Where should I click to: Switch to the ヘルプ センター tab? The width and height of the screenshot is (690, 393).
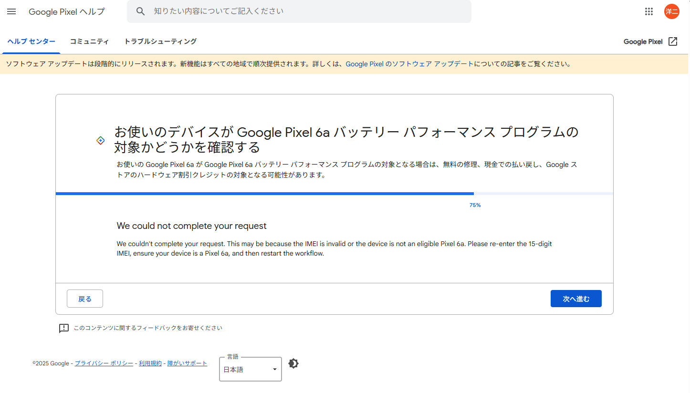point(31,41)
